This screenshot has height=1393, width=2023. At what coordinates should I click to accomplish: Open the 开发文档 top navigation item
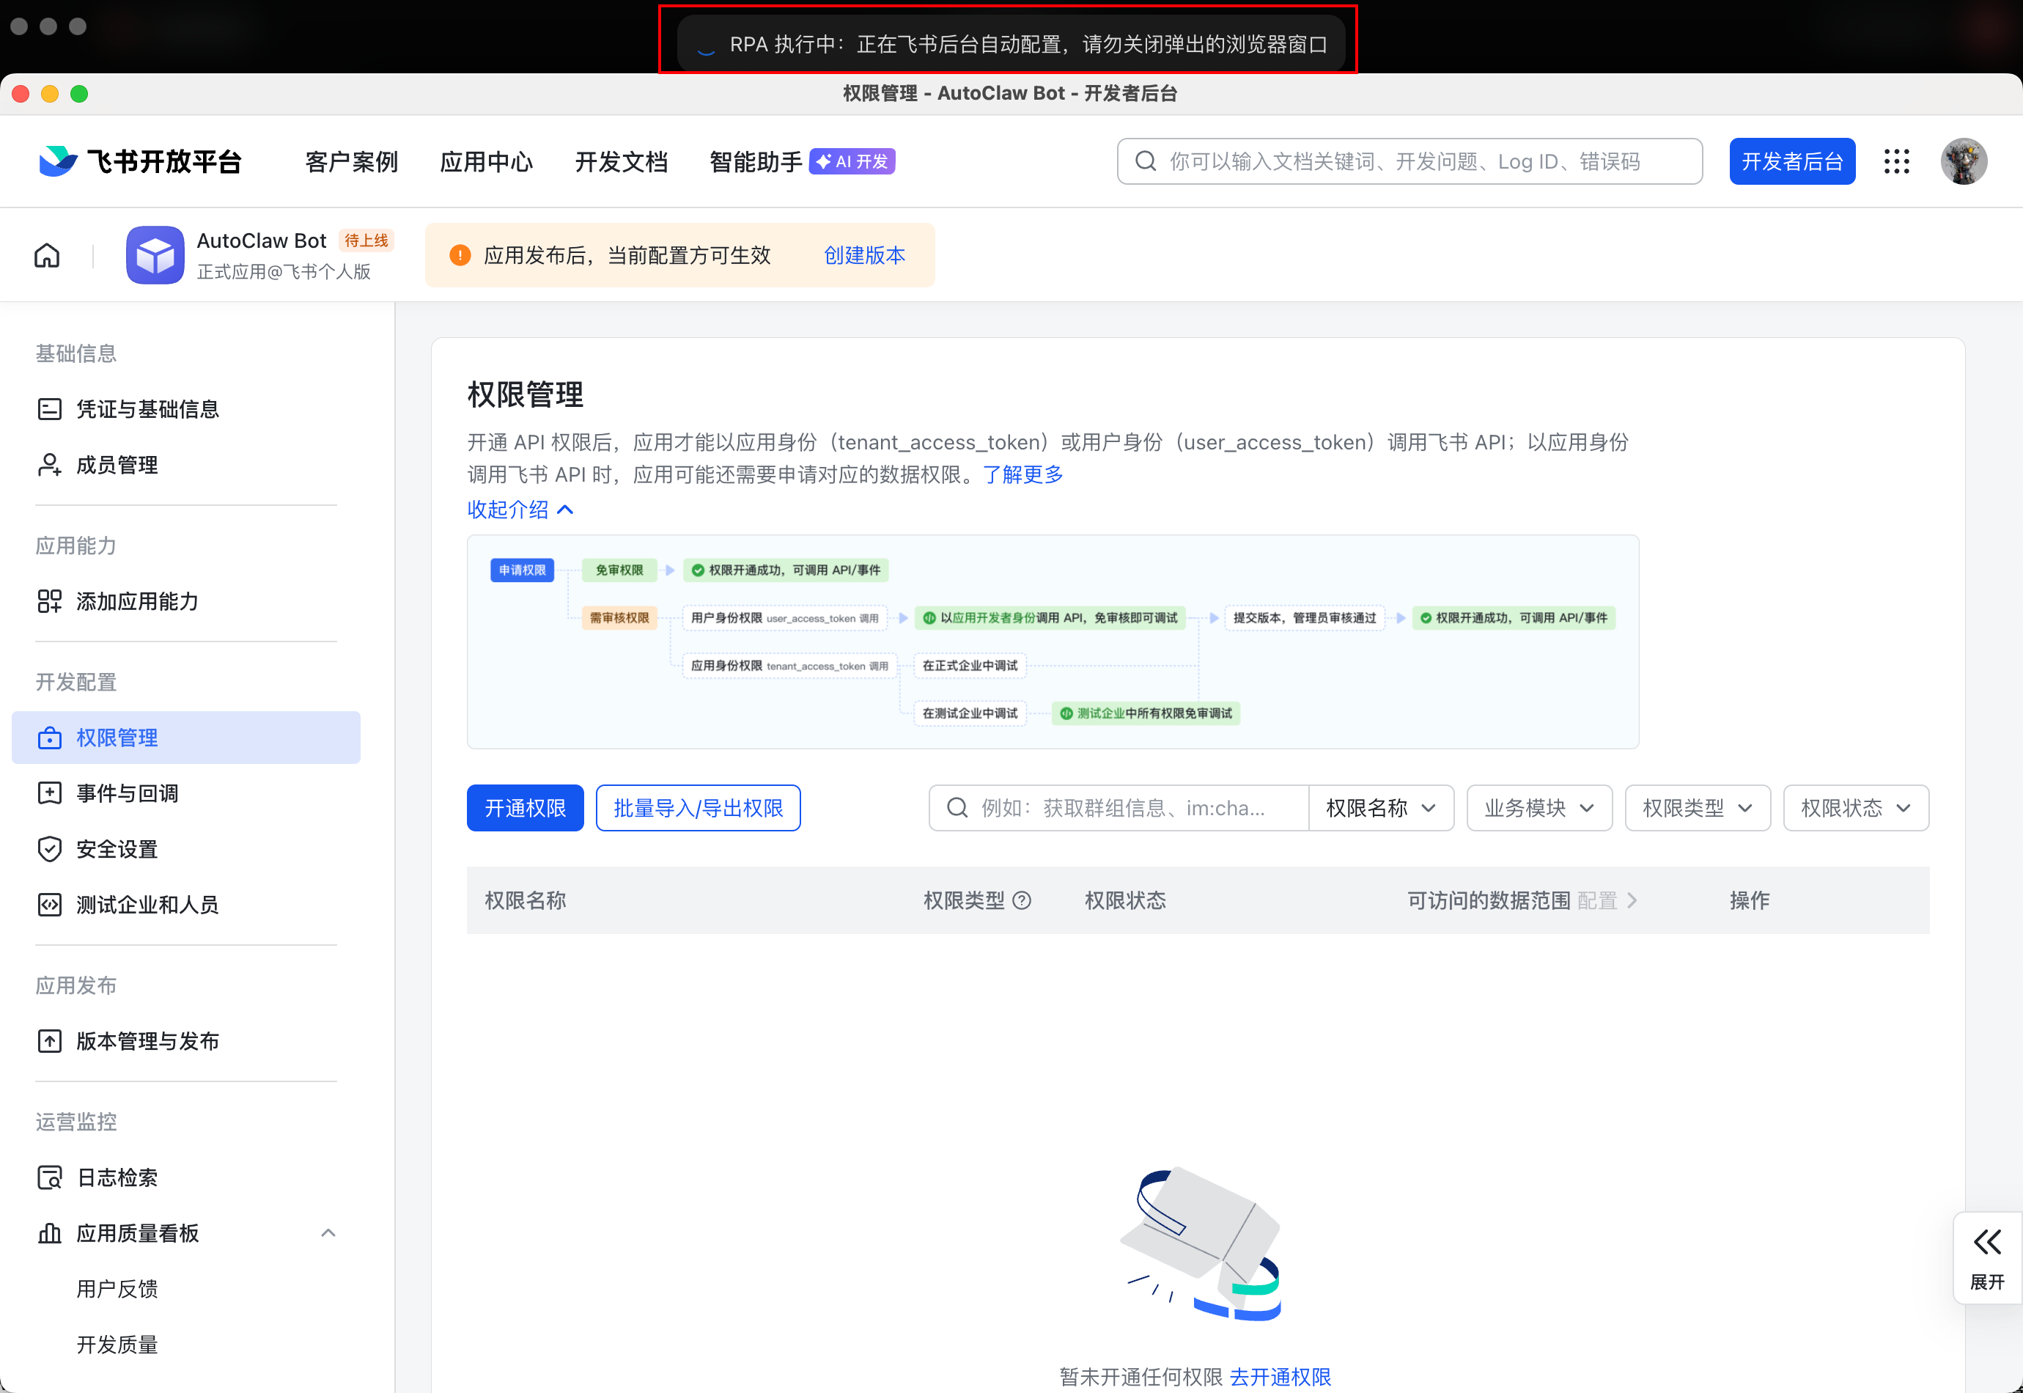621,161
